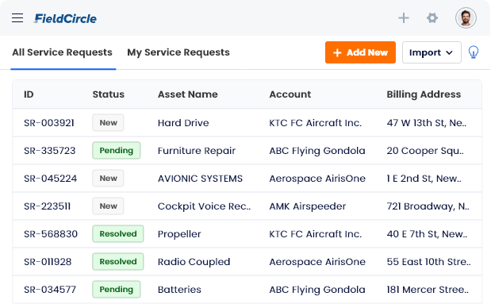
Task: Open service request SR-003921
Action: pos(49,123)
